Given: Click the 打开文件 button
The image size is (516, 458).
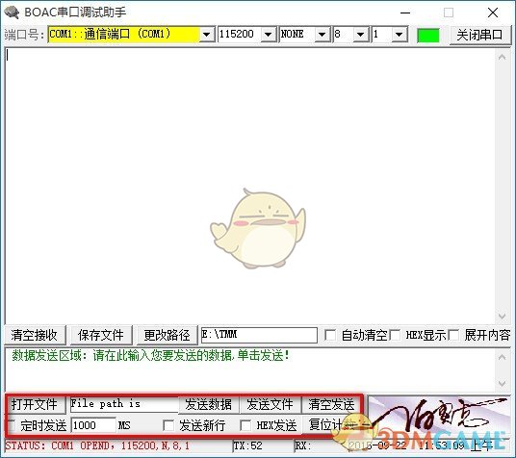Looking at the screenshot, I should click(x=35, y=404).
